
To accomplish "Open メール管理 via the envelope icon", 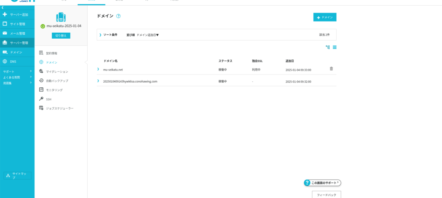I will (5, 33).
